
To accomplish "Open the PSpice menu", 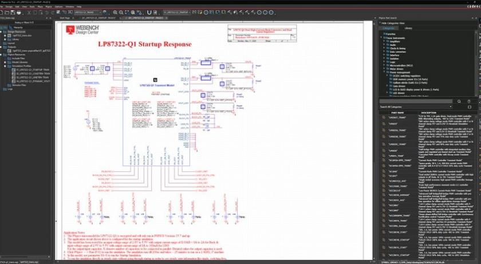I will click(x=49, y=6).
